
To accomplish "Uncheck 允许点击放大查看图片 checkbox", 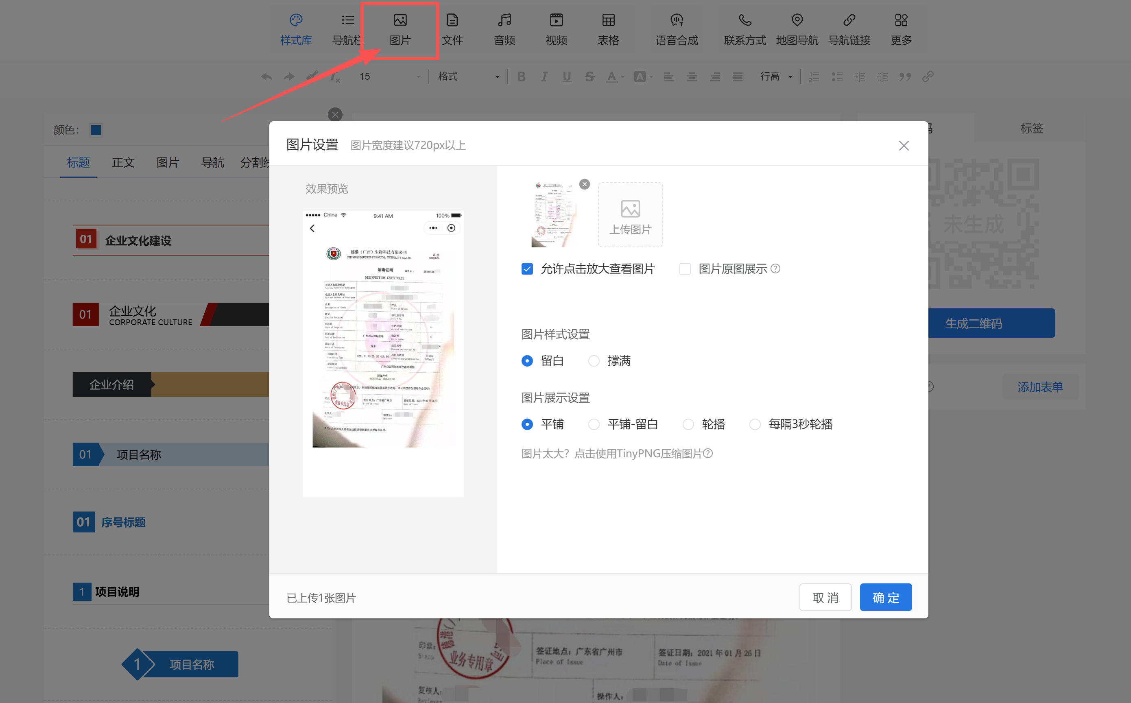I will 527,269.
